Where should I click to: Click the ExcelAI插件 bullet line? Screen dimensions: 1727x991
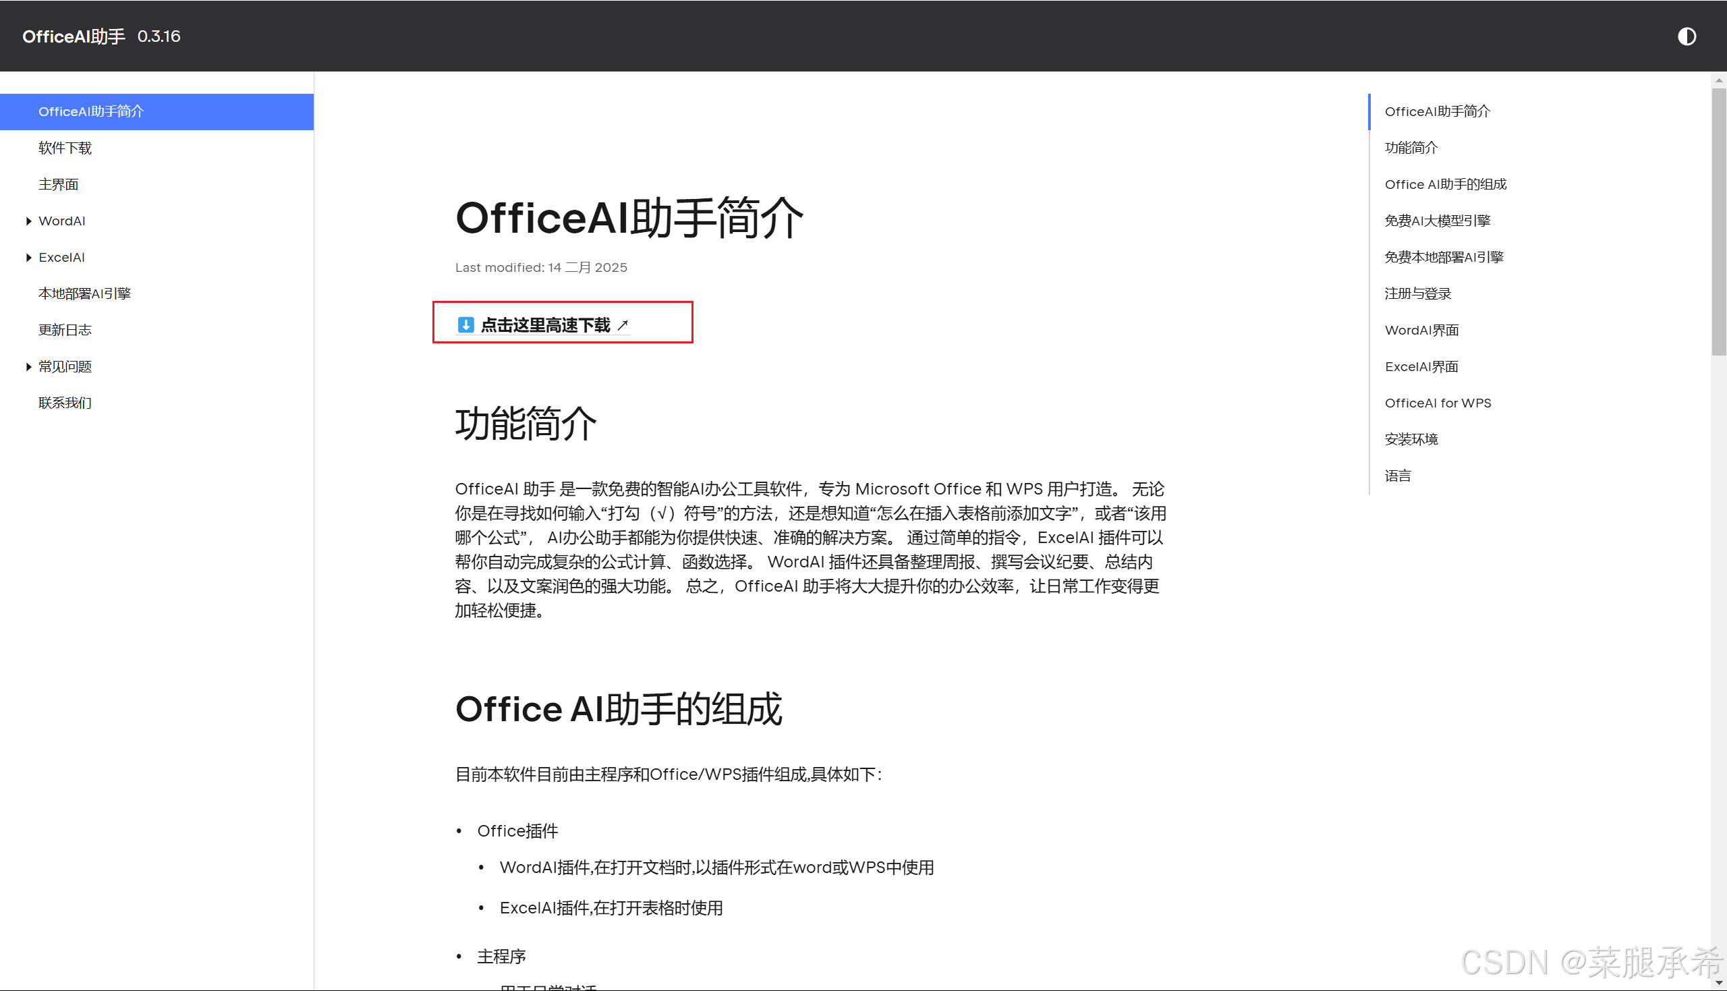tap(611, 908)
